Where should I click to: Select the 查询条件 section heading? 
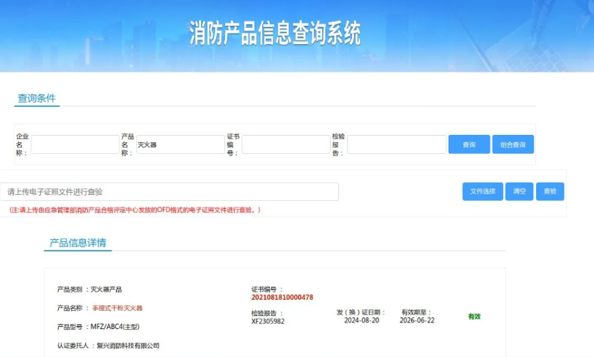(x=37, y=98)
